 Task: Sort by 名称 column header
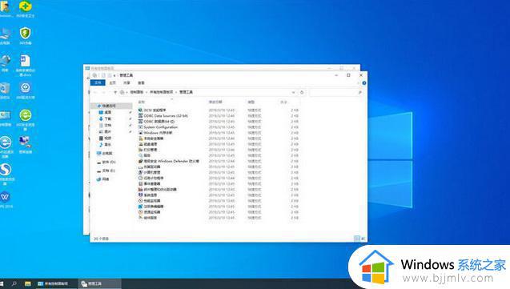click(x=142, y=102)
